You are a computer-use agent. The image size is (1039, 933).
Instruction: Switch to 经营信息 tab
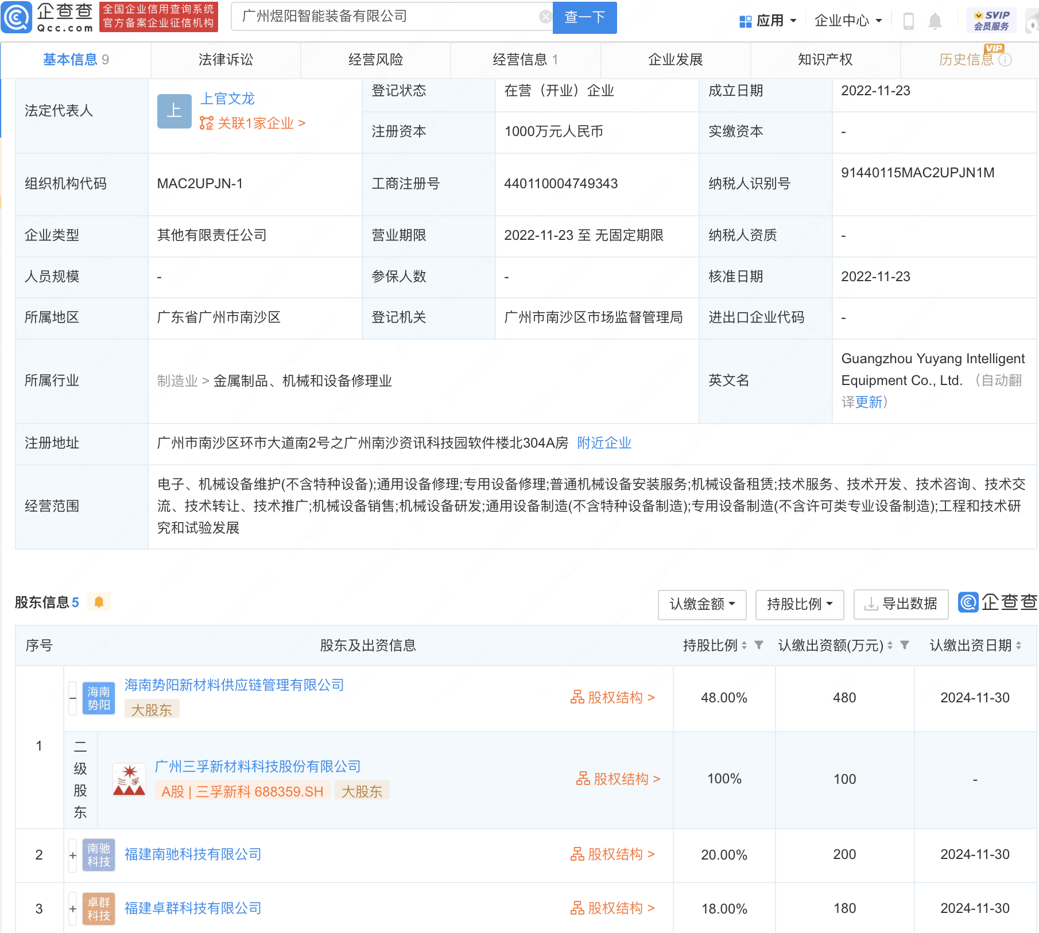coord(525,60)
